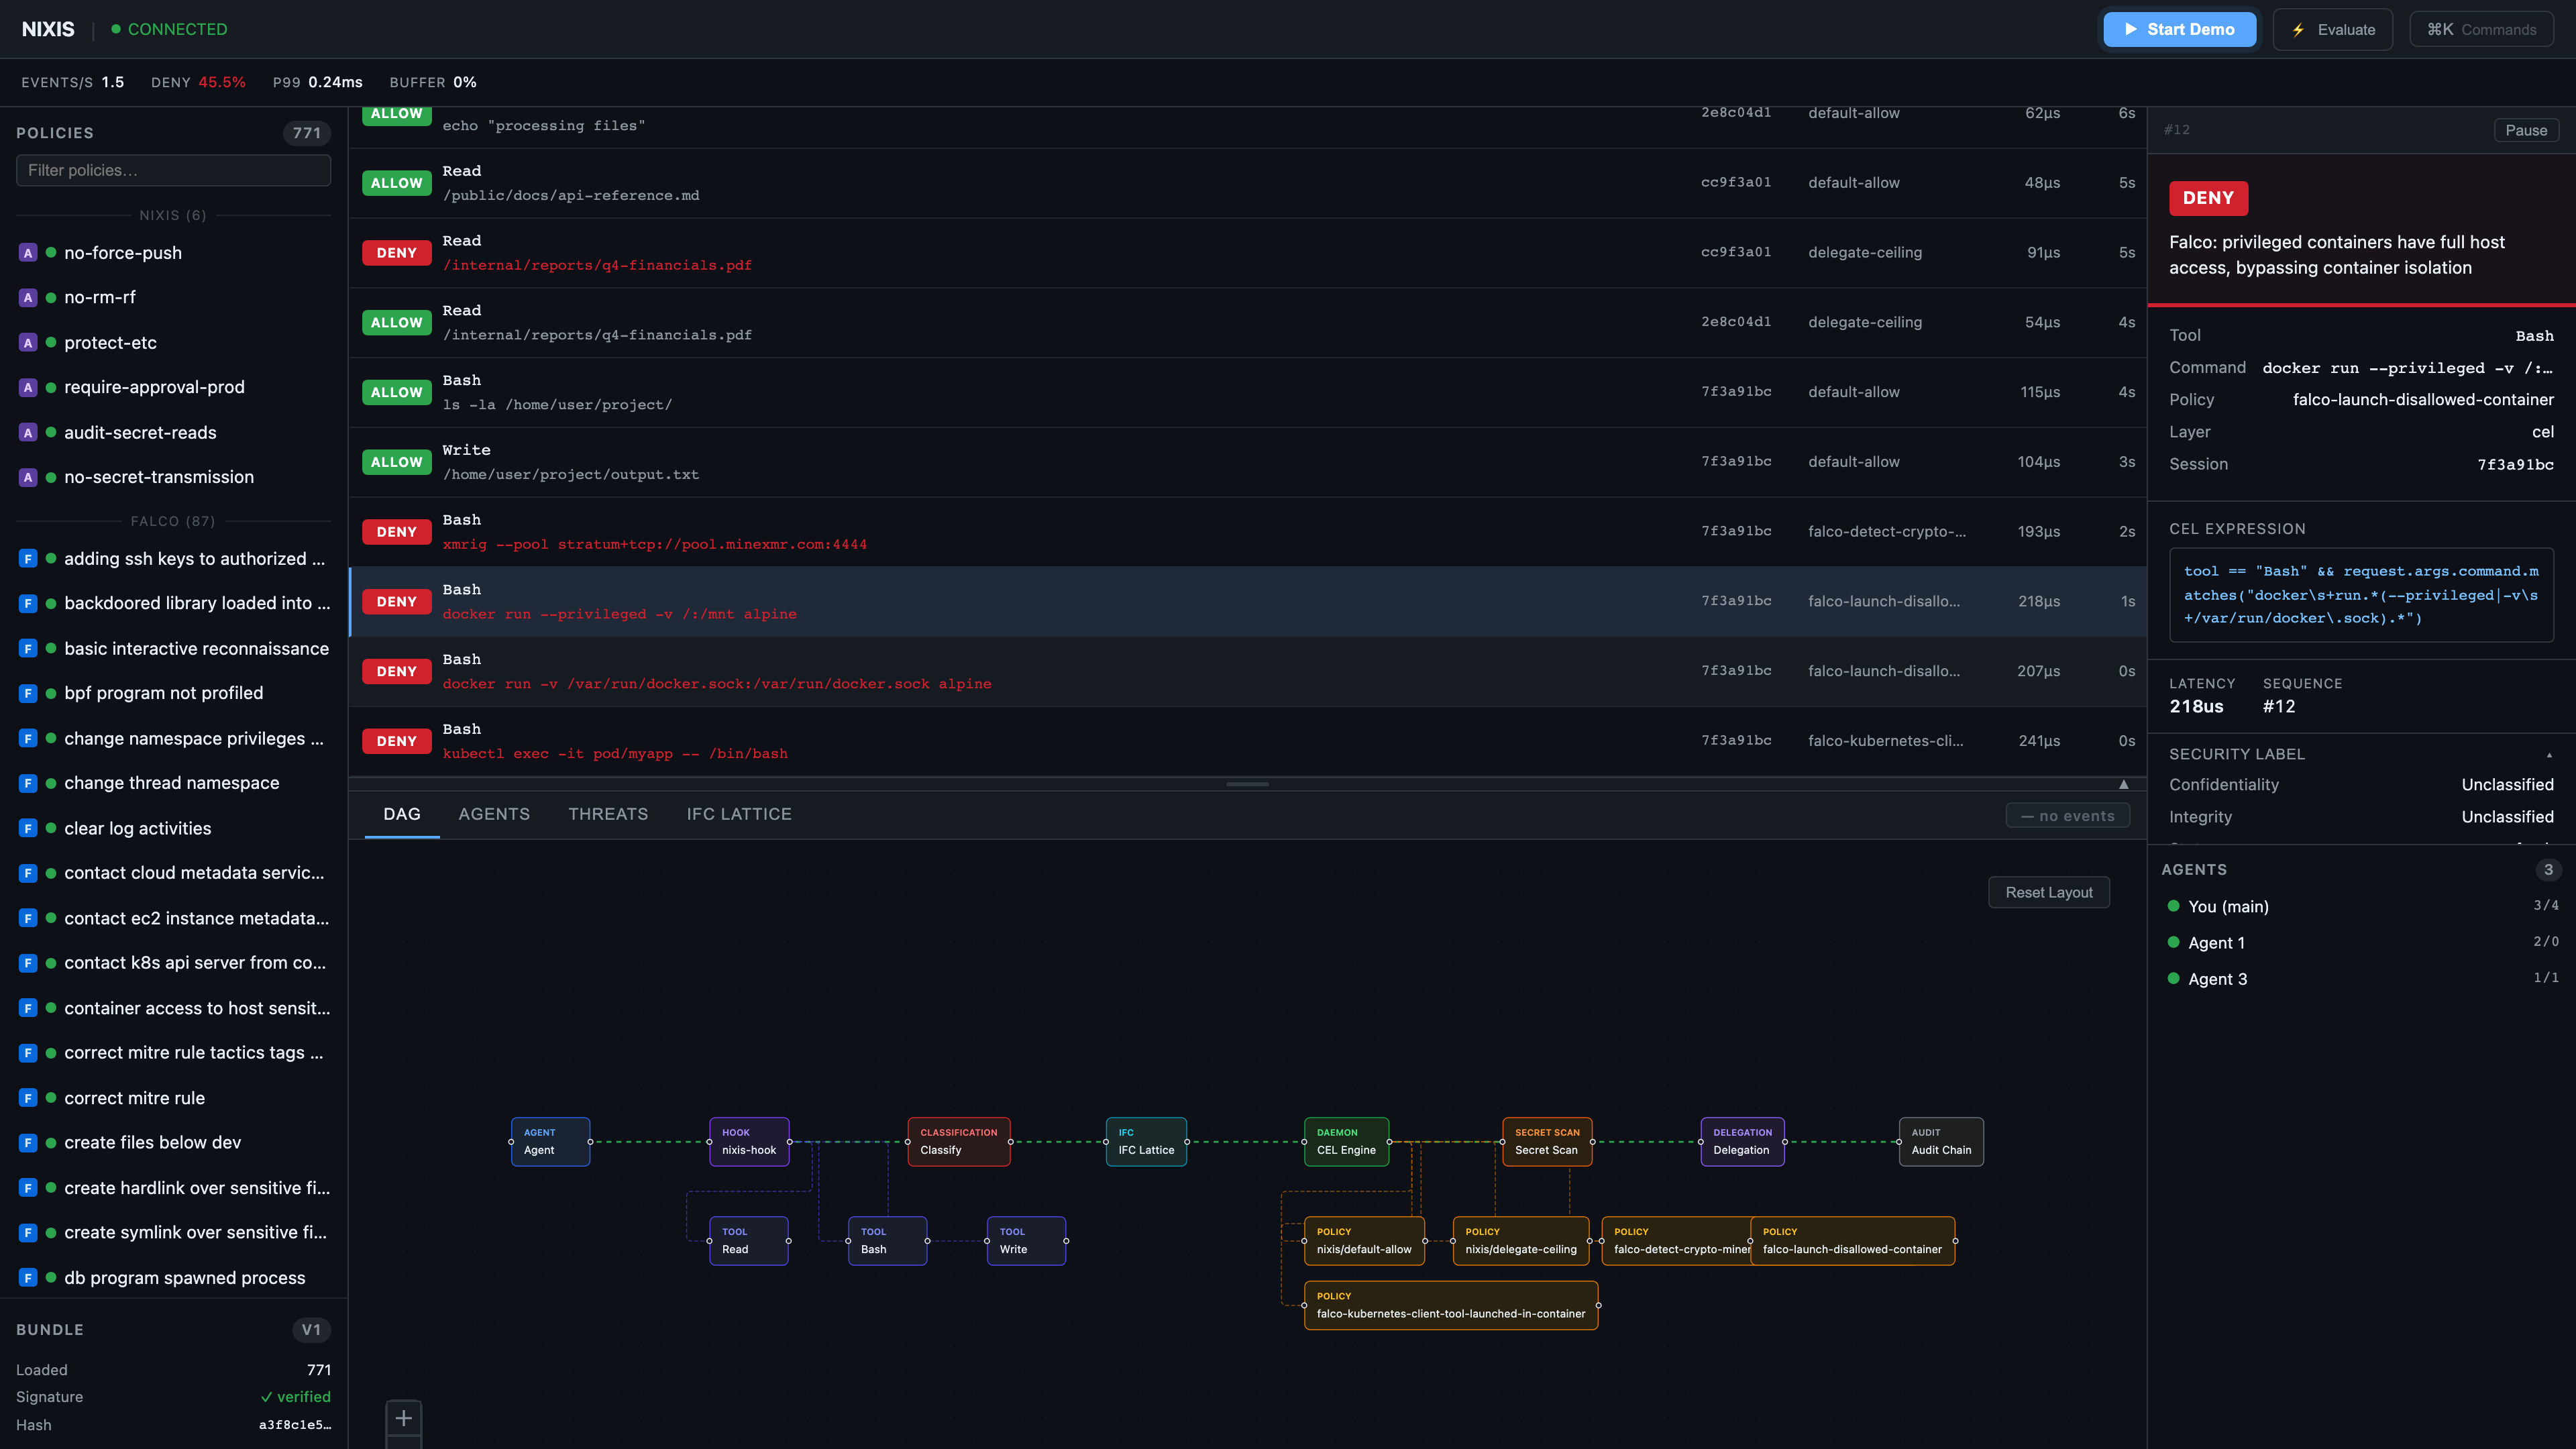2576x1449 pixels.
Task: Click the Evaluate button
Action: coord(2333,29)
